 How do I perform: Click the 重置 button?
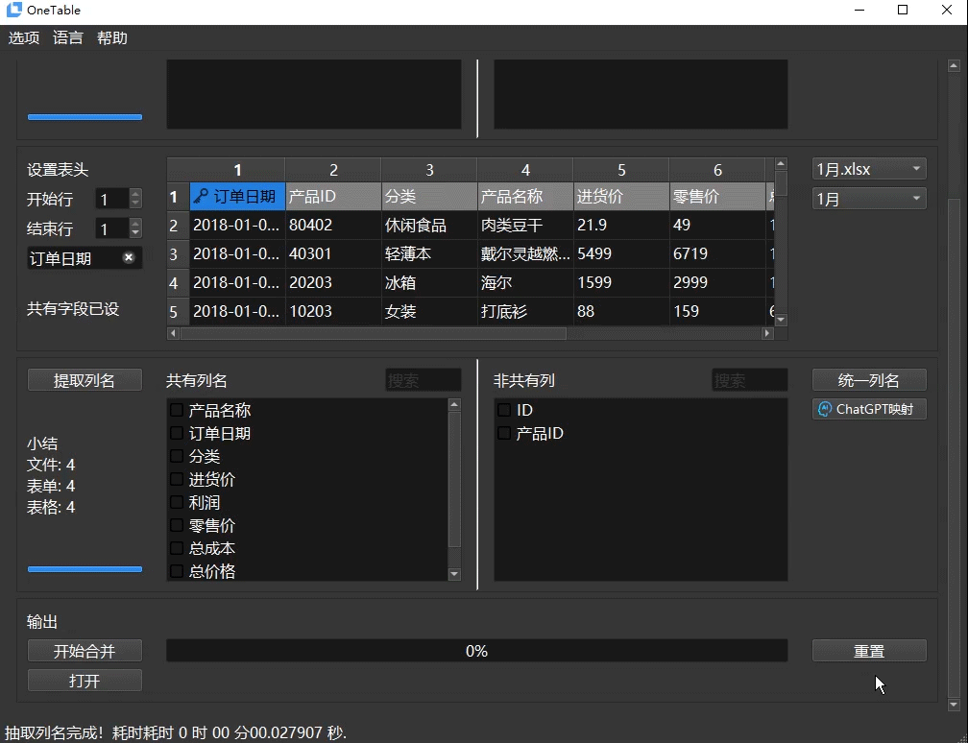tap(868, 651)
